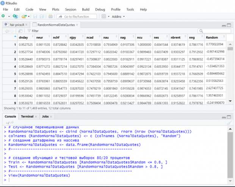Viewport: 235px width, 187px height.
Task: Switch to the Console tab
Action: pos(10,116)
